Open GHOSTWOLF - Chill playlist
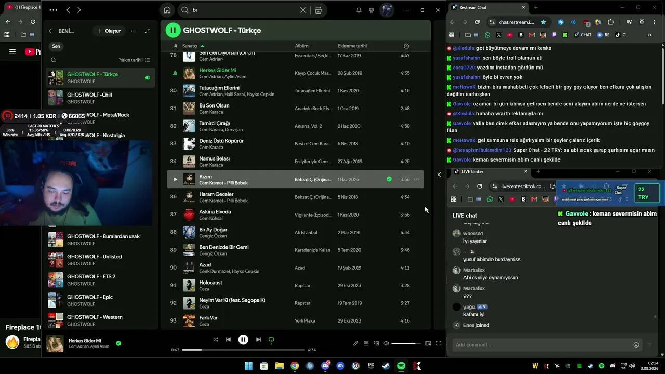The image size is (665, 374). click(101, 98)
